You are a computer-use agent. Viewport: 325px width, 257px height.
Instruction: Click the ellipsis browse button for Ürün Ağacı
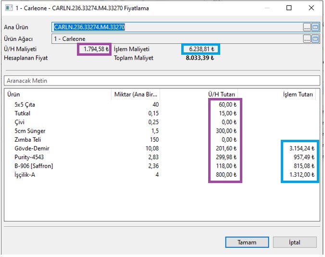pyautogui.click(x=307, y=39)
